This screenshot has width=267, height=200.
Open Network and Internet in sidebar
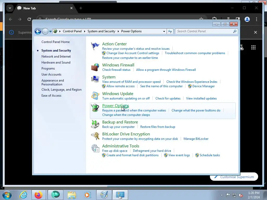point(56,57)
